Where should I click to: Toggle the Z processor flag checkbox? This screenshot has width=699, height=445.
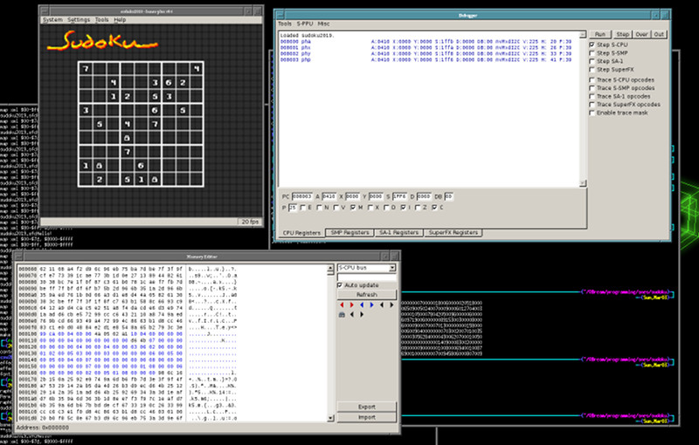(418, 208)
